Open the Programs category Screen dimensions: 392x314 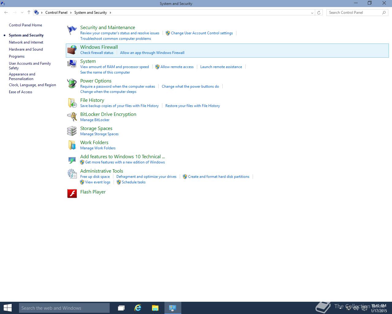[x=17, y=56]
